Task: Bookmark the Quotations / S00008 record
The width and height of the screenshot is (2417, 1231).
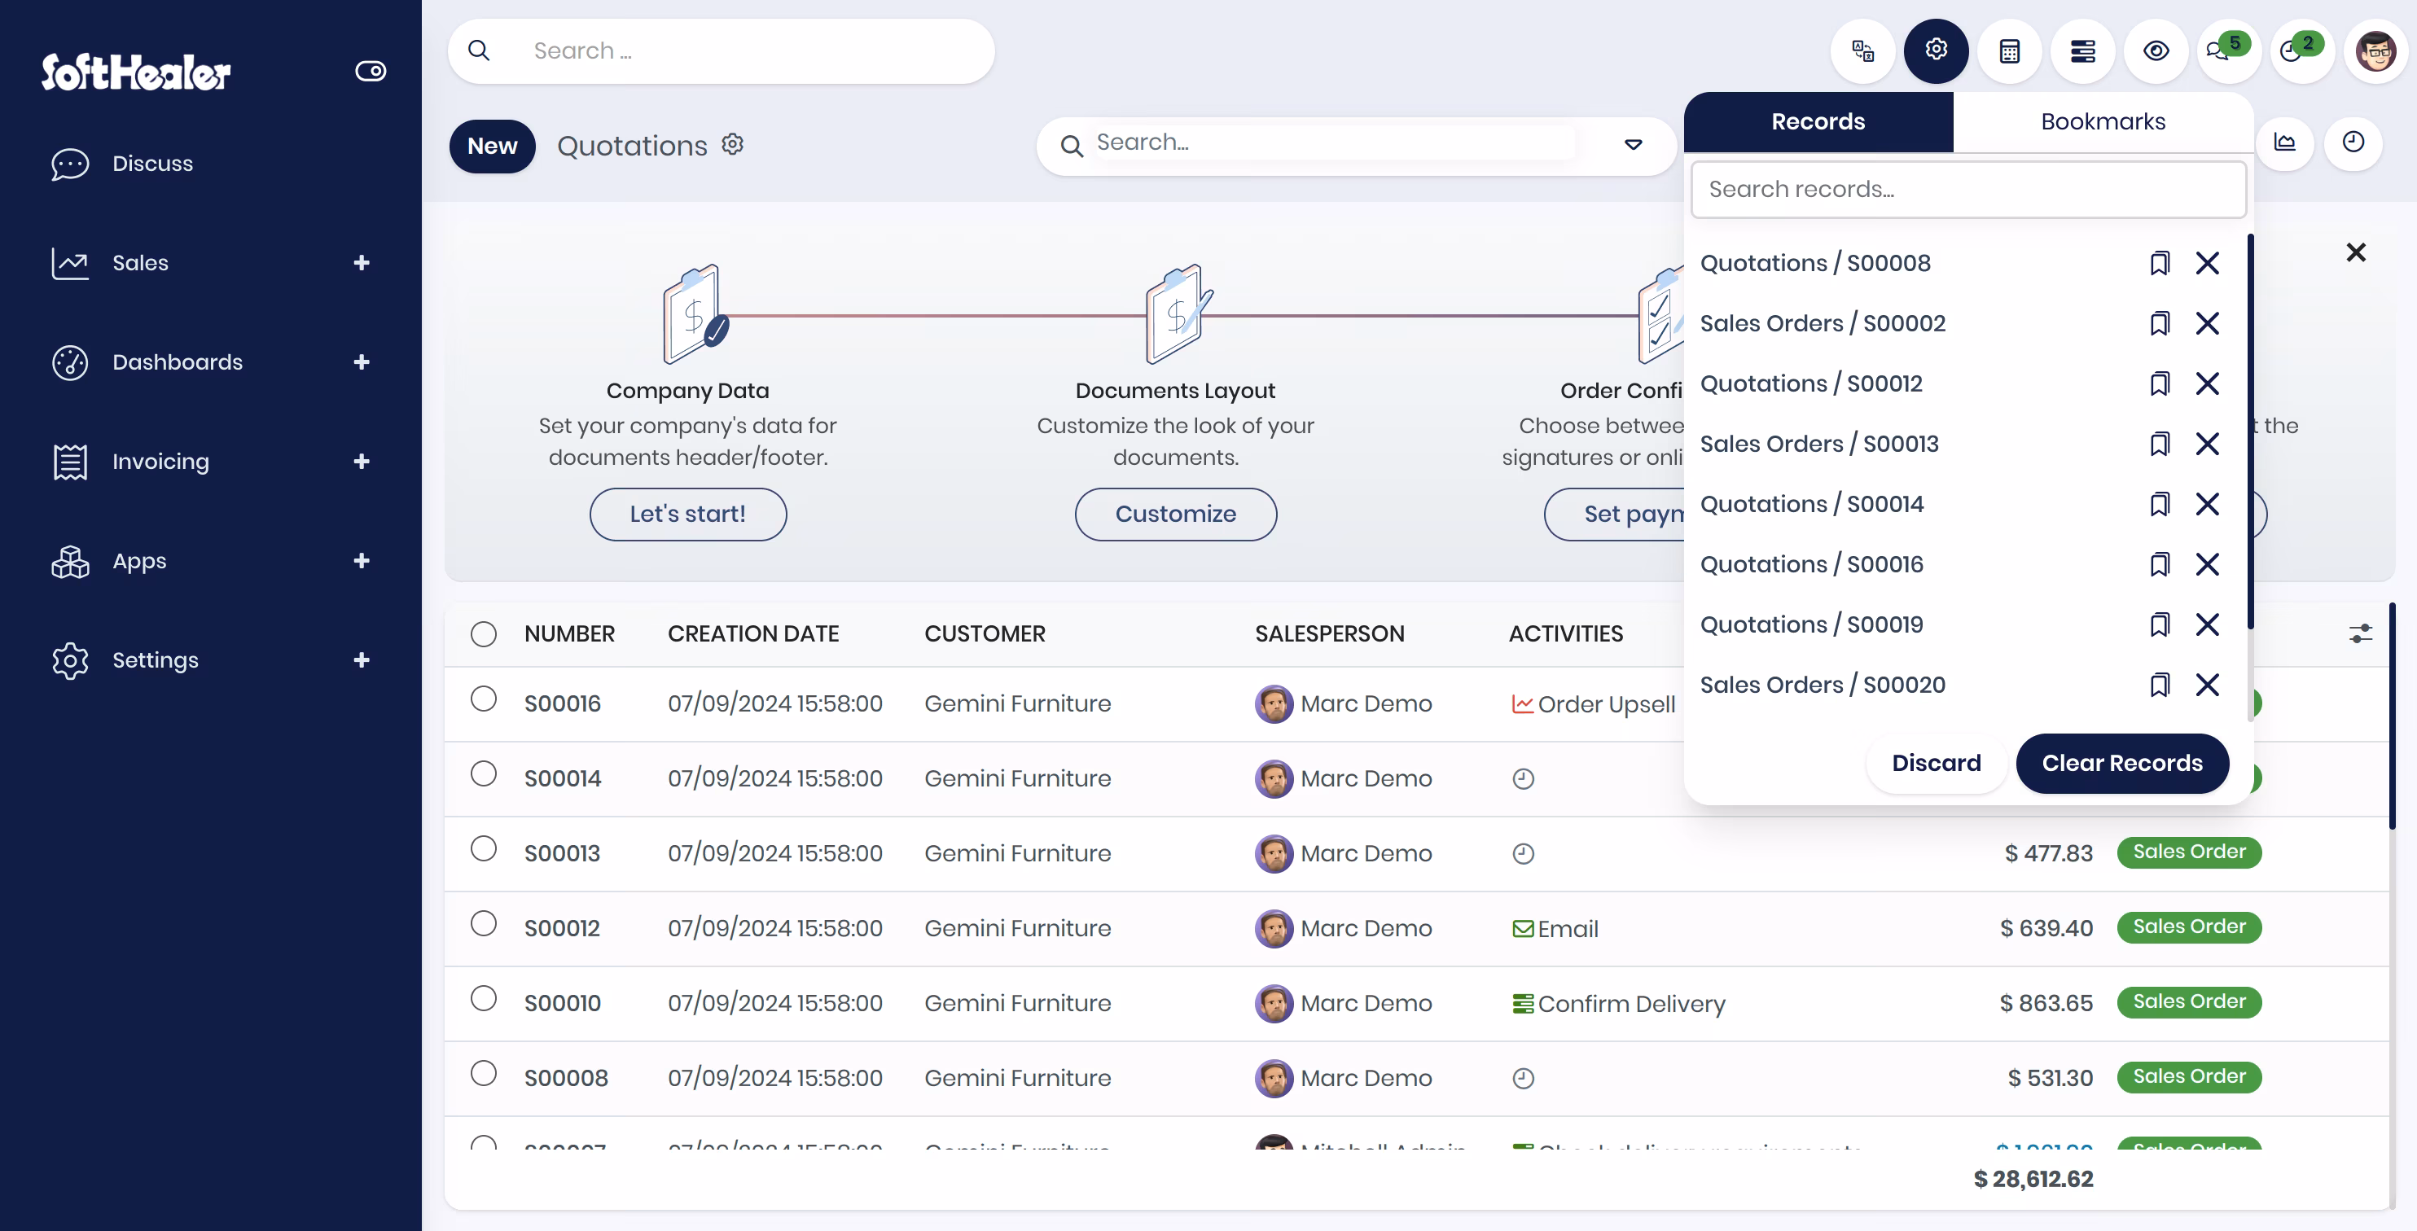Action: coord(2159,263)
